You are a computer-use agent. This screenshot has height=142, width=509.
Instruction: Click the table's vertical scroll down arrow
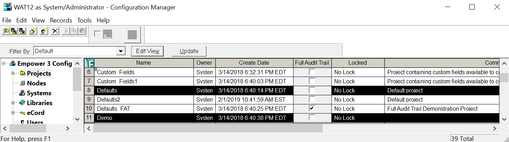coord(504,119)
